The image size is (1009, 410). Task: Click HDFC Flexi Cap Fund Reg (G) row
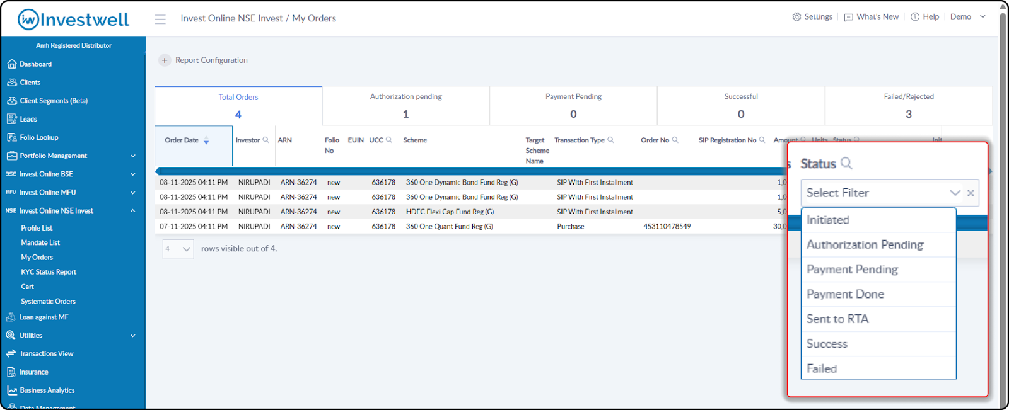(450, 212)
